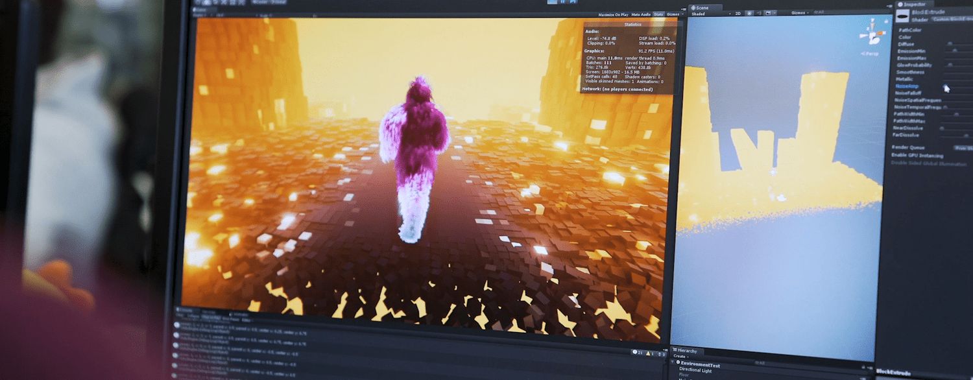Click the Statistics overlay title

(x=632, y=25)
